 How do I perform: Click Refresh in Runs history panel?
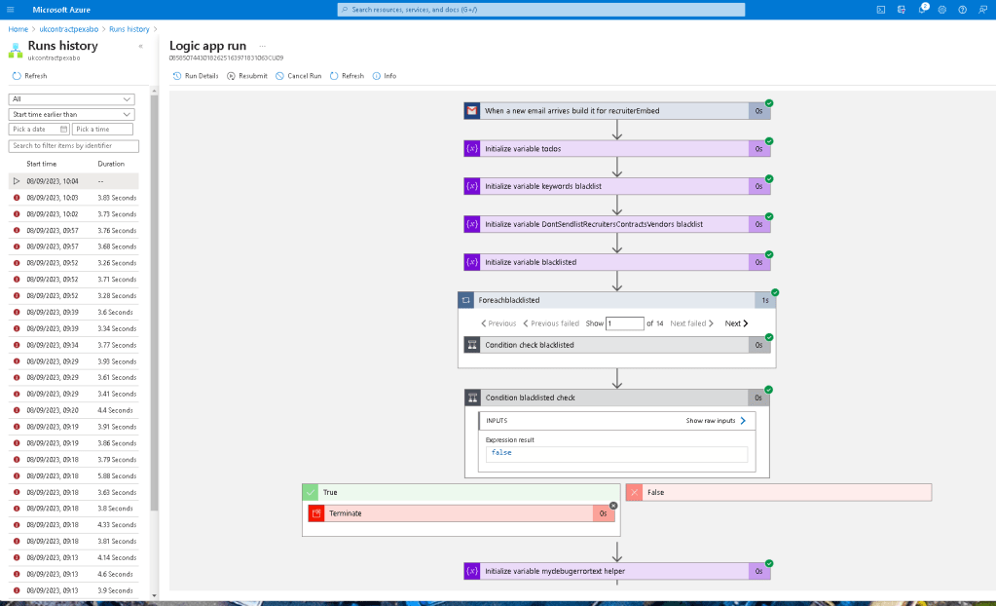pos(29,76)
